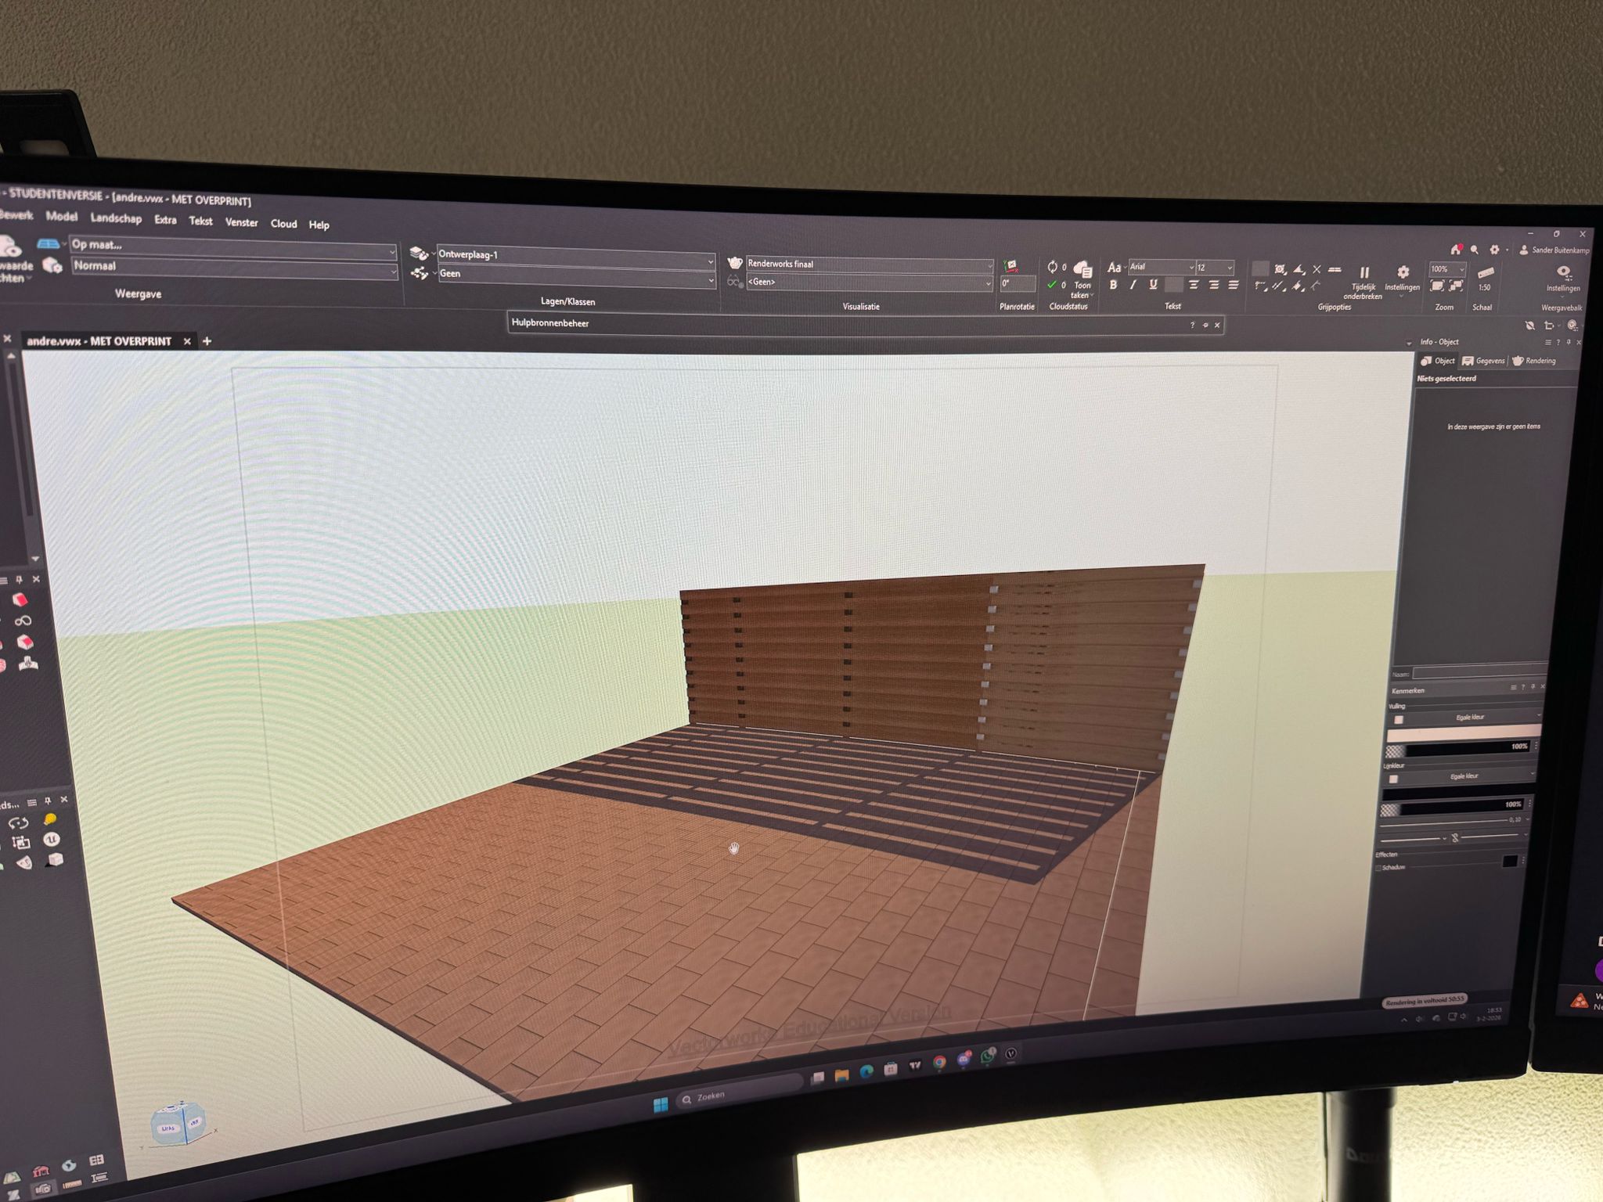This screenshot has height=1202, width=1603.
Task: Open the 100% zoom dropdown
Action: point(1446,269)
